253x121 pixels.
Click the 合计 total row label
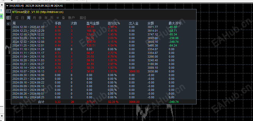coord(41,102)
